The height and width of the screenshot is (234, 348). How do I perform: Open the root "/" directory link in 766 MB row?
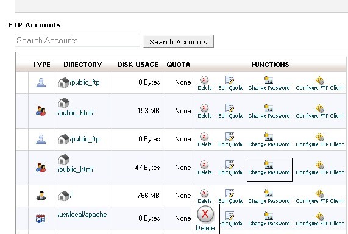(71, 196)
